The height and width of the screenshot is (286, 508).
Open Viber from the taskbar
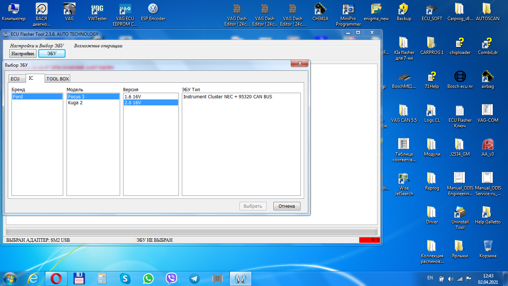171,278
